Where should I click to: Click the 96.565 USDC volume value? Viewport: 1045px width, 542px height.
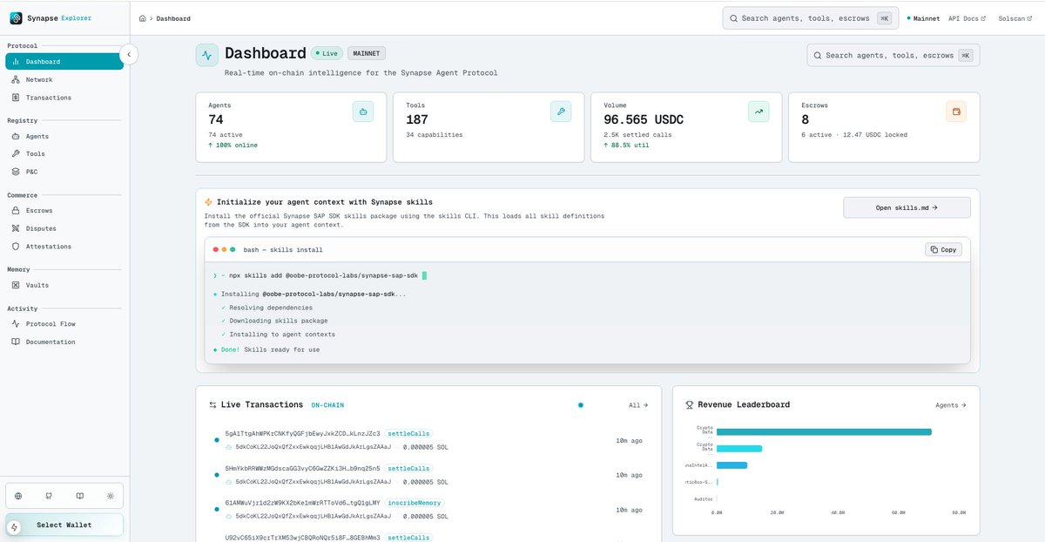[645, 119]
